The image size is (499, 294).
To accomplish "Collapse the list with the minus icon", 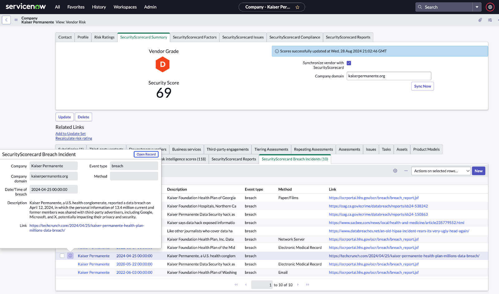I will [x=406, y=171].
